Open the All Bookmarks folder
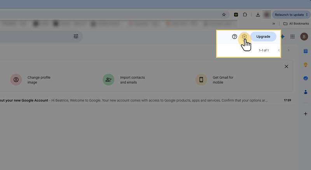311x170 pixels. (296, 24)
